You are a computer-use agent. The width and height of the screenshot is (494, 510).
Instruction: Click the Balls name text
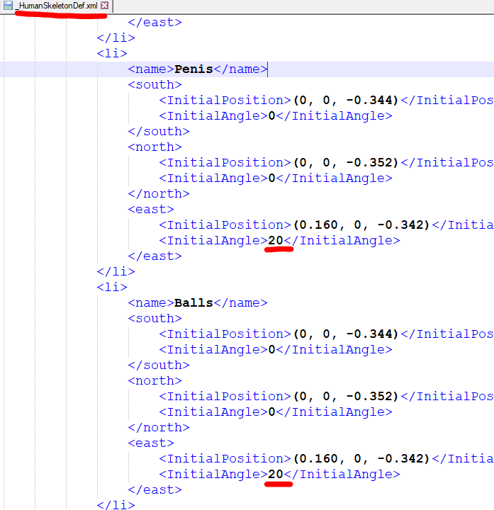coord(193,303)
